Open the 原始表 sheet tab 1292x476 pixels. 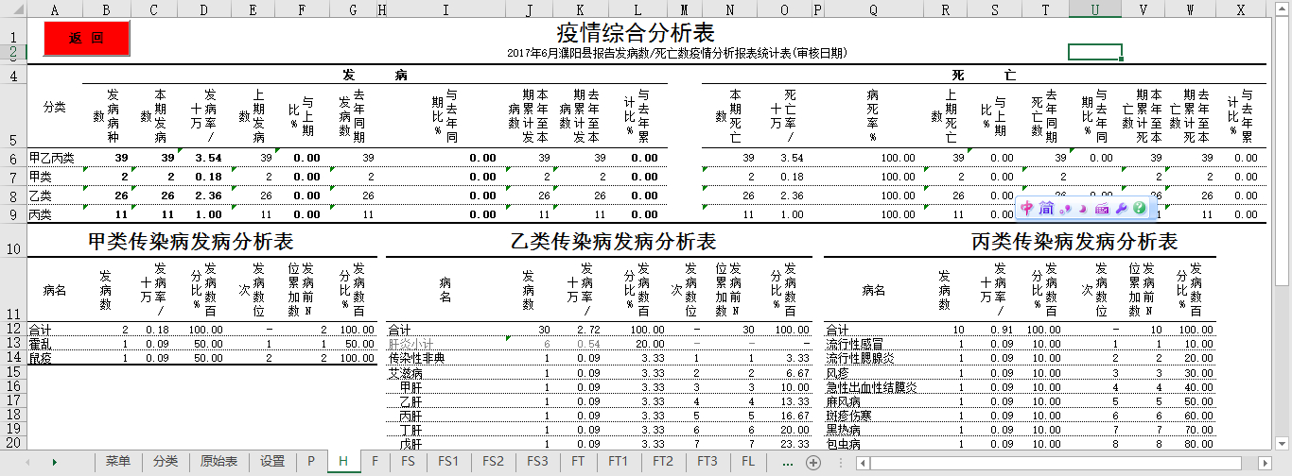click(218, 462)
